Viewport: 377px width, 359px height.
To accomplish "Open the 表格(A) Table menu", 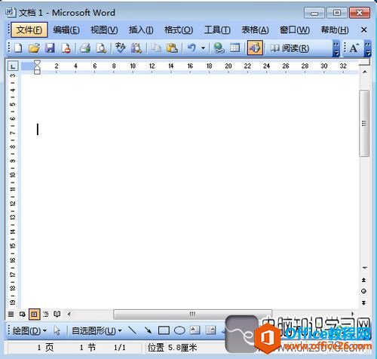I will [255, 30].
